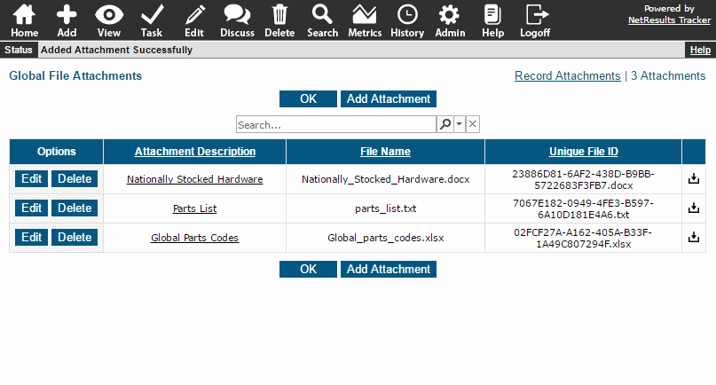Click the bottom OK button
The image size is (716, 385).
point(308,269)
